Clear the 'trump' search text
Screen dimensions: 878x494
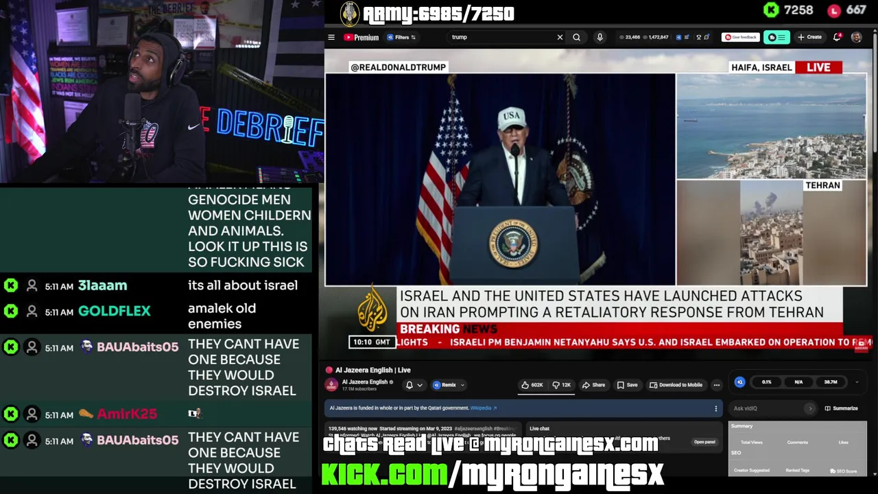[x=560, y=37]
